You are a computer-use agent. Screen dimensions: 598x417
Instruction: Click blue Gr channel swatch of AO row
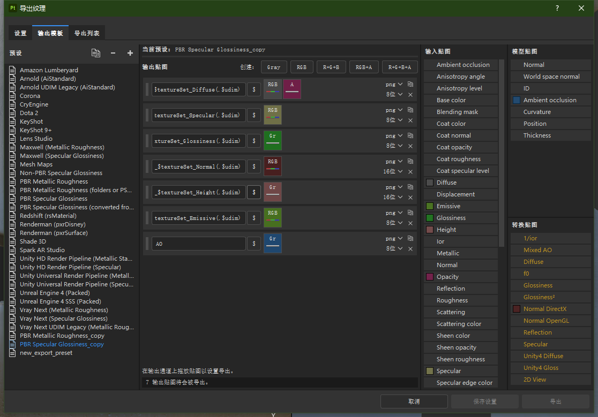pyautogui.click(x=273, y=244)
